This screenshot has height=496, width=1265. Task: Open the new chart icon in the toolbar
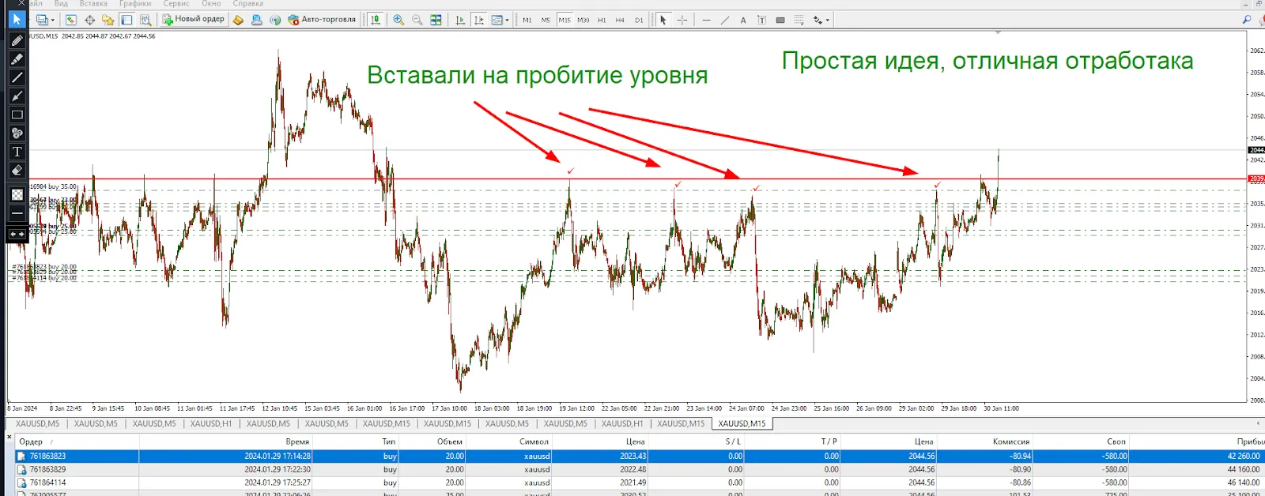coord(41,20)
